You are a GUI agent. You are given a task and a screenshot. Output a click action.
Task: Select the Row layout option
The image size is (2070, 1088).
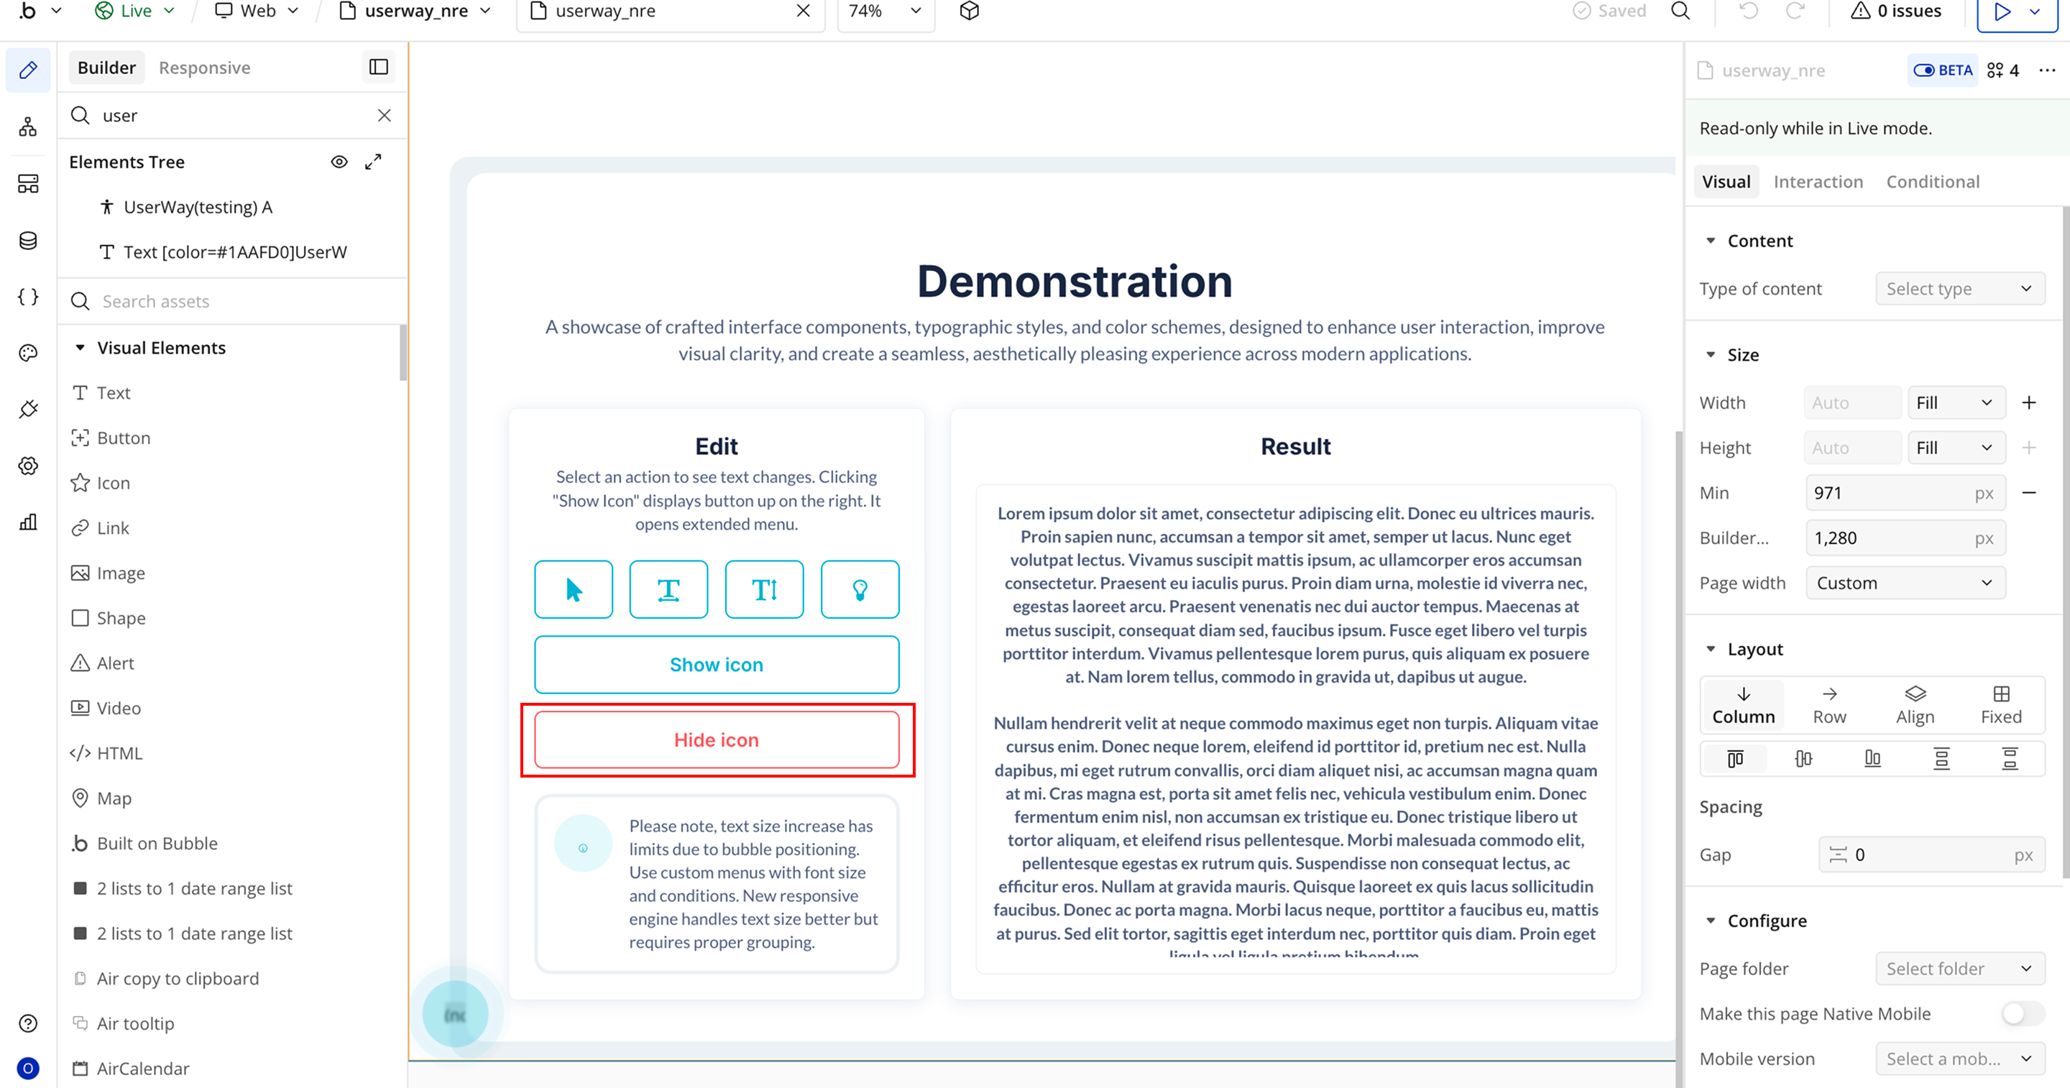1829,705
